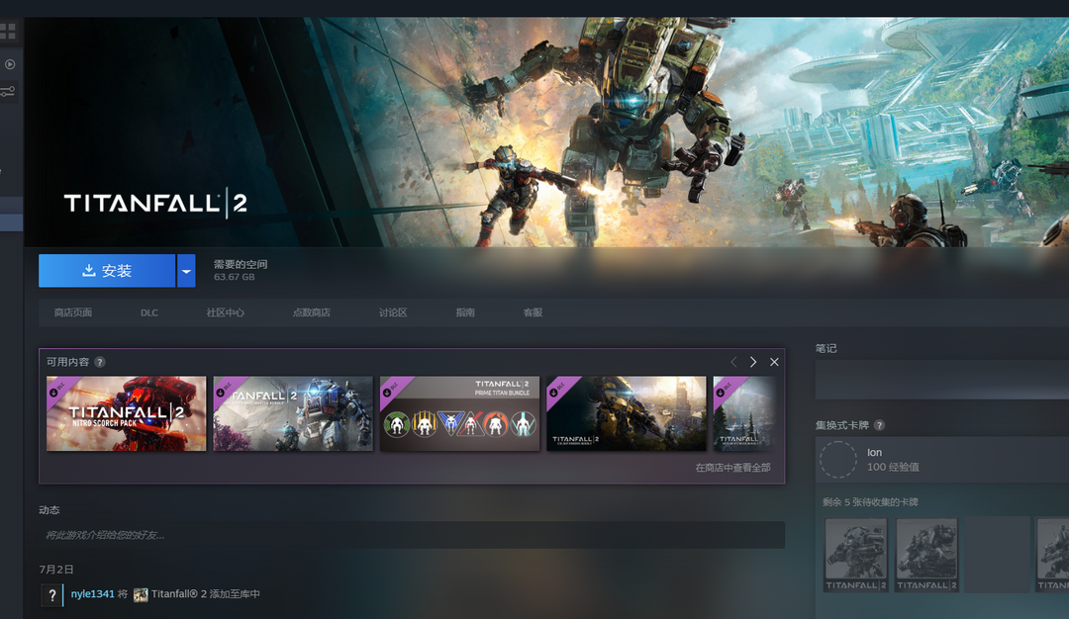
Task: Click the 需要的空间 63.67 GB text
Action: coord(240,270)
